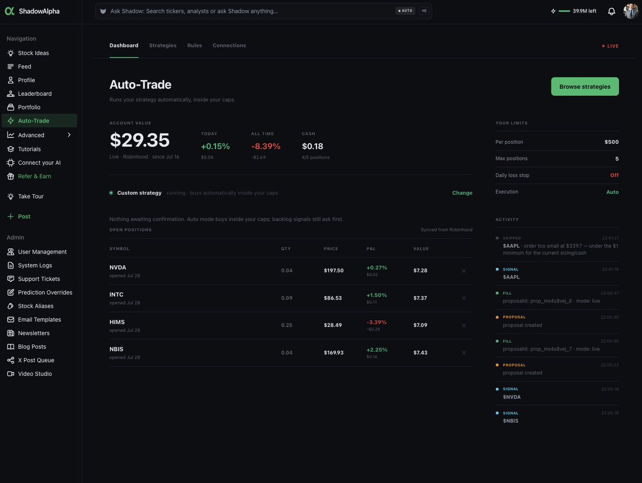
Task: Click the Auto-Trade lightning icon in sidebar
Action: tap(11, 121)
